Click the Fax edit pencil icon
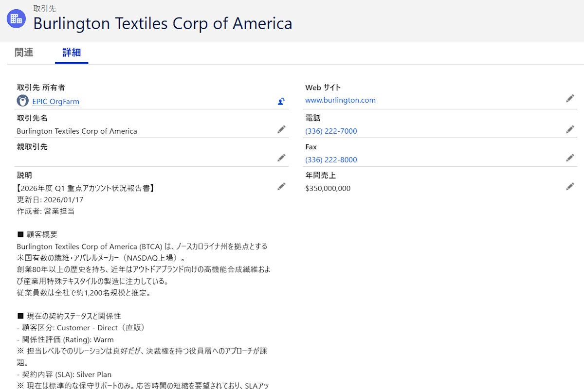584x390 pixels. [x=570, y=158]
